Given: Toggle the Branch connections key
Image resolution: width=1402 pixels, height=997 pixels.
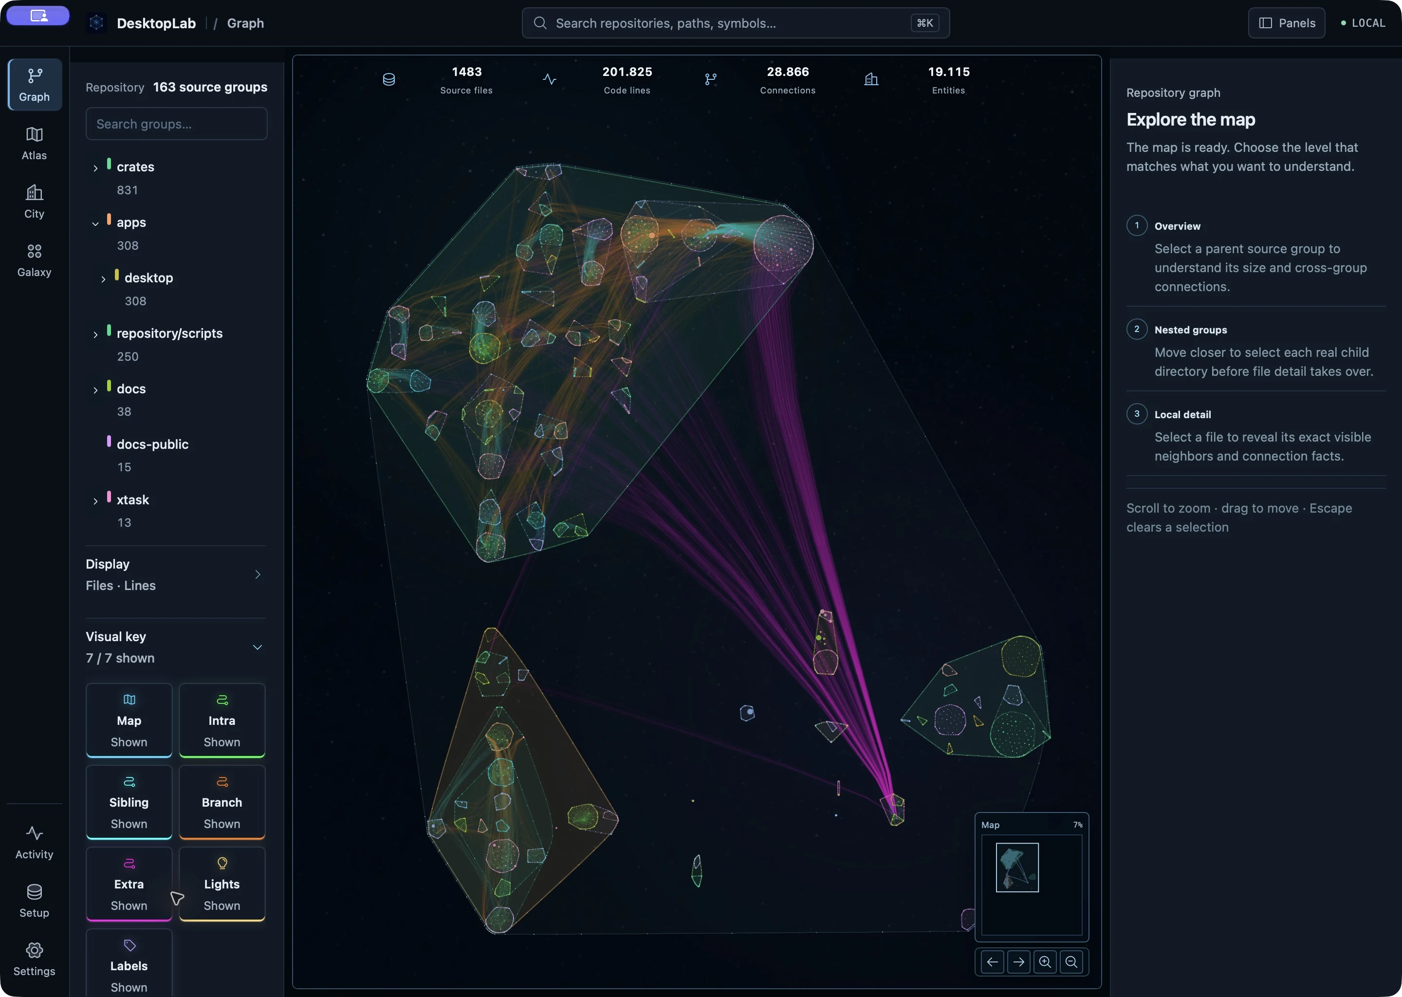Looking at the screenshot, I should (x=221, y=802).
